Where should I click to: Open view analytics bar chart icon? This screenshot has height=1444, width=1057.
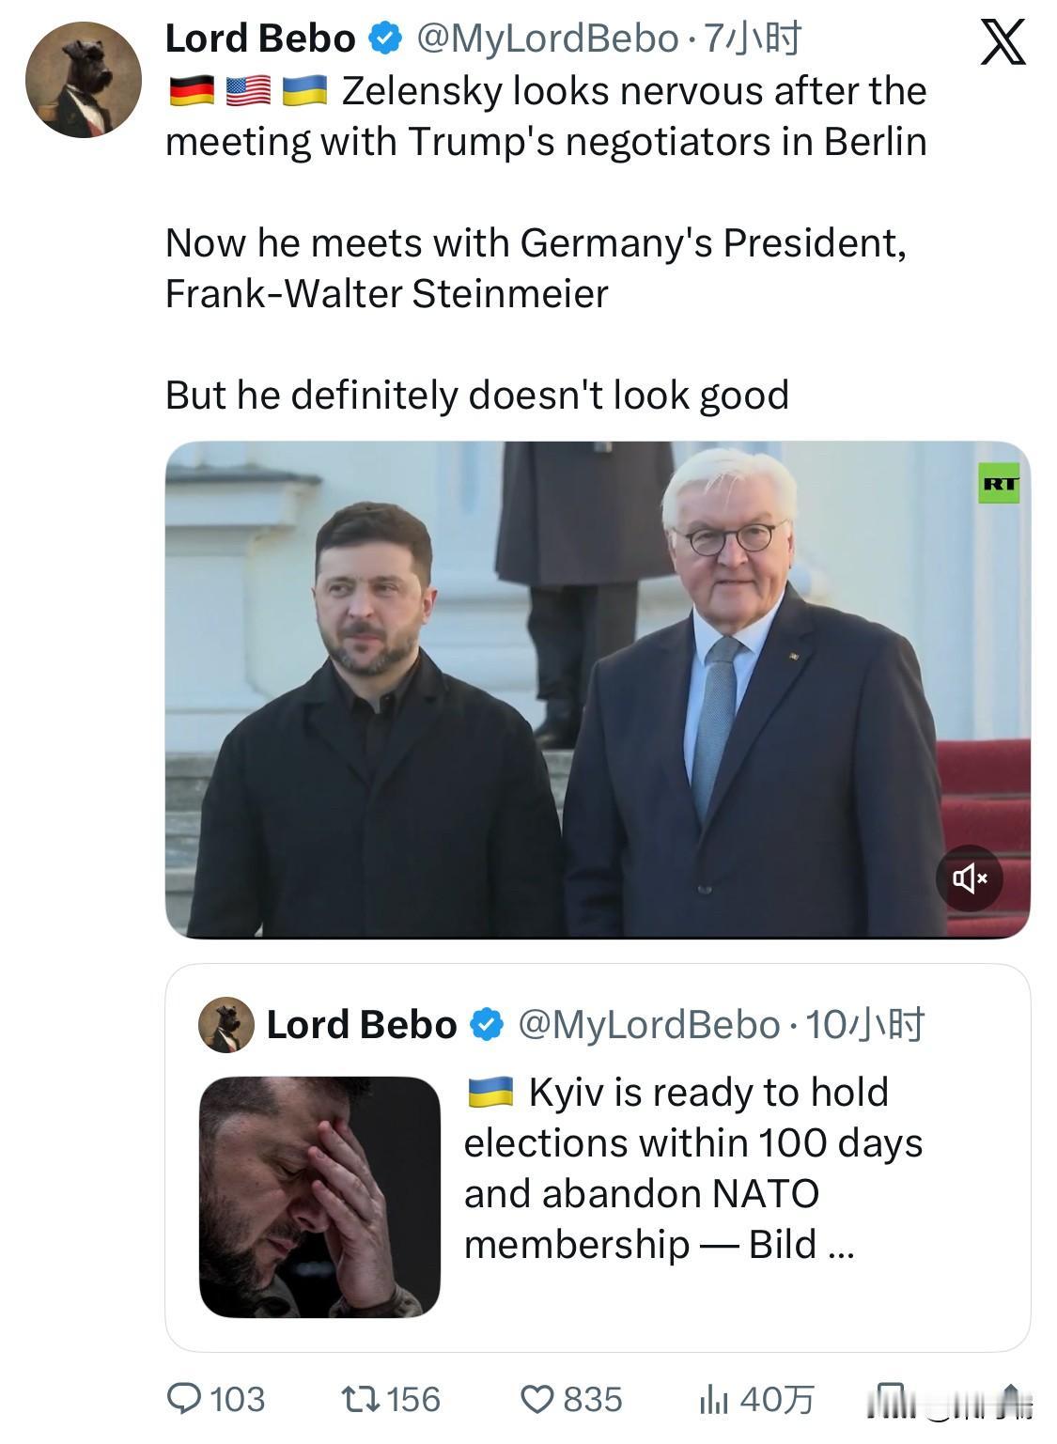pos(713,1400)
